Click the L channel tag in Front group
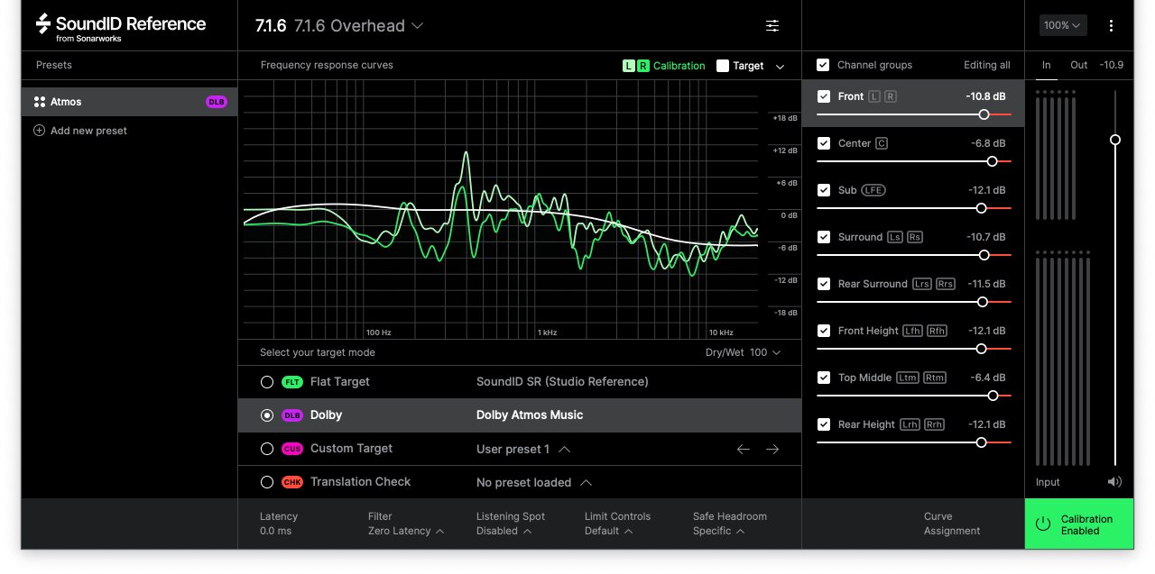This screenshot has height=574, width=1155. point(874,96)
